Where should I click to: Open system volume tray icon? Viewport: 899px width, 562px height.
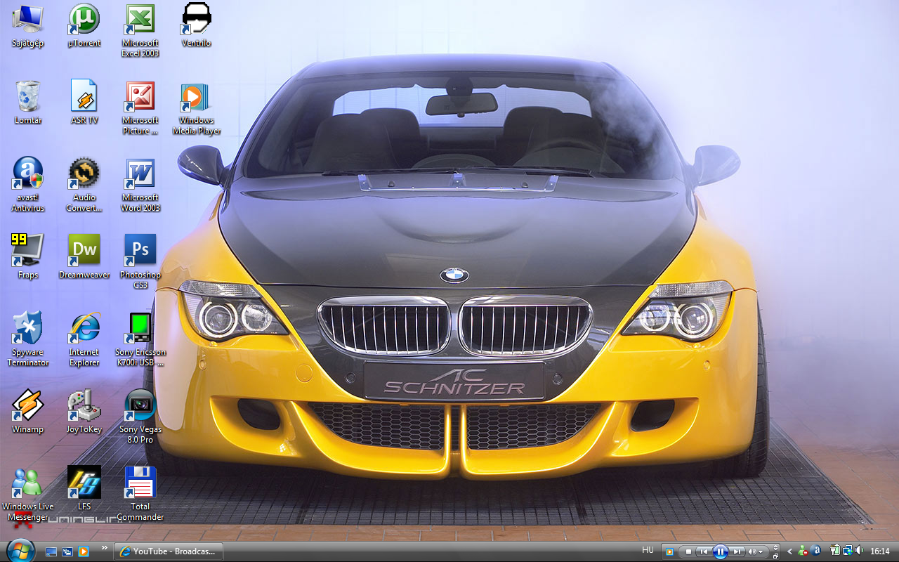click(860, 550)
